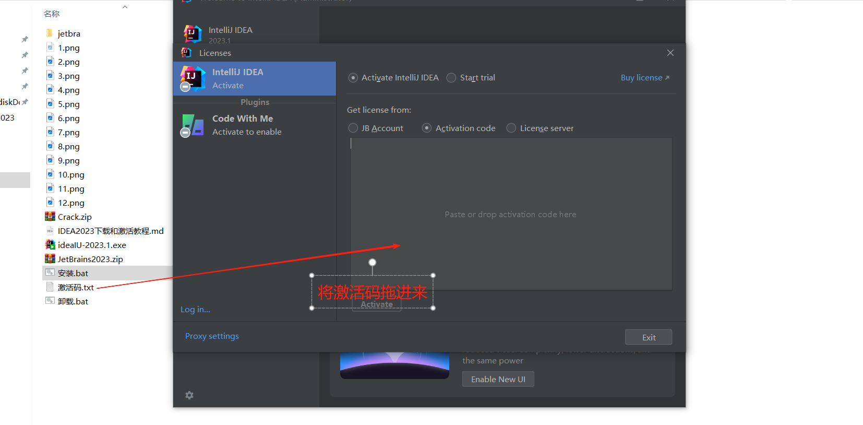Click the sort arrow above the name column
This screenshot has height=425, width=863.
(x=125, y=7)
